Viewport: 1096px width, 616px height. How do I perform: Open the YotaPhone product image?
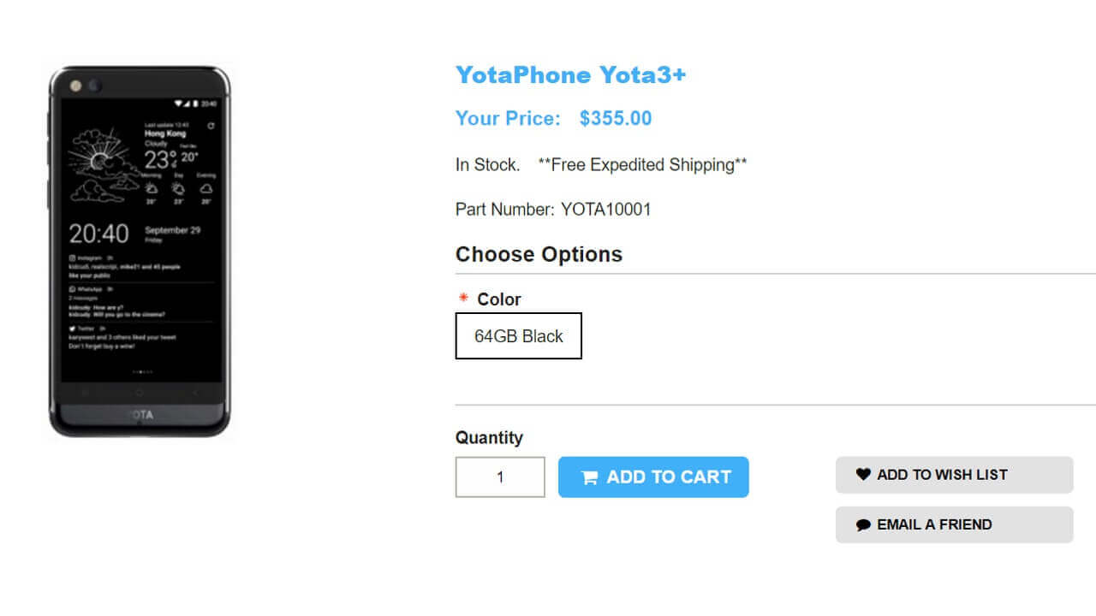coord(140,252)
